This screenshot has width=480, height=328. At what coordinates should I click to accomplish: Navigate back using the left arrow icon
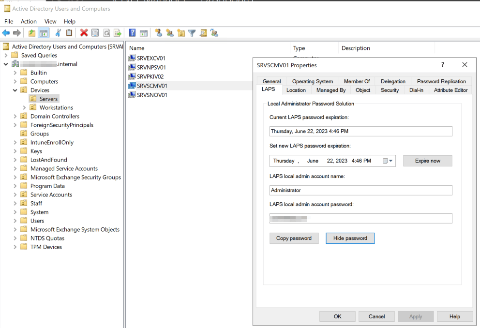point(6,33)
